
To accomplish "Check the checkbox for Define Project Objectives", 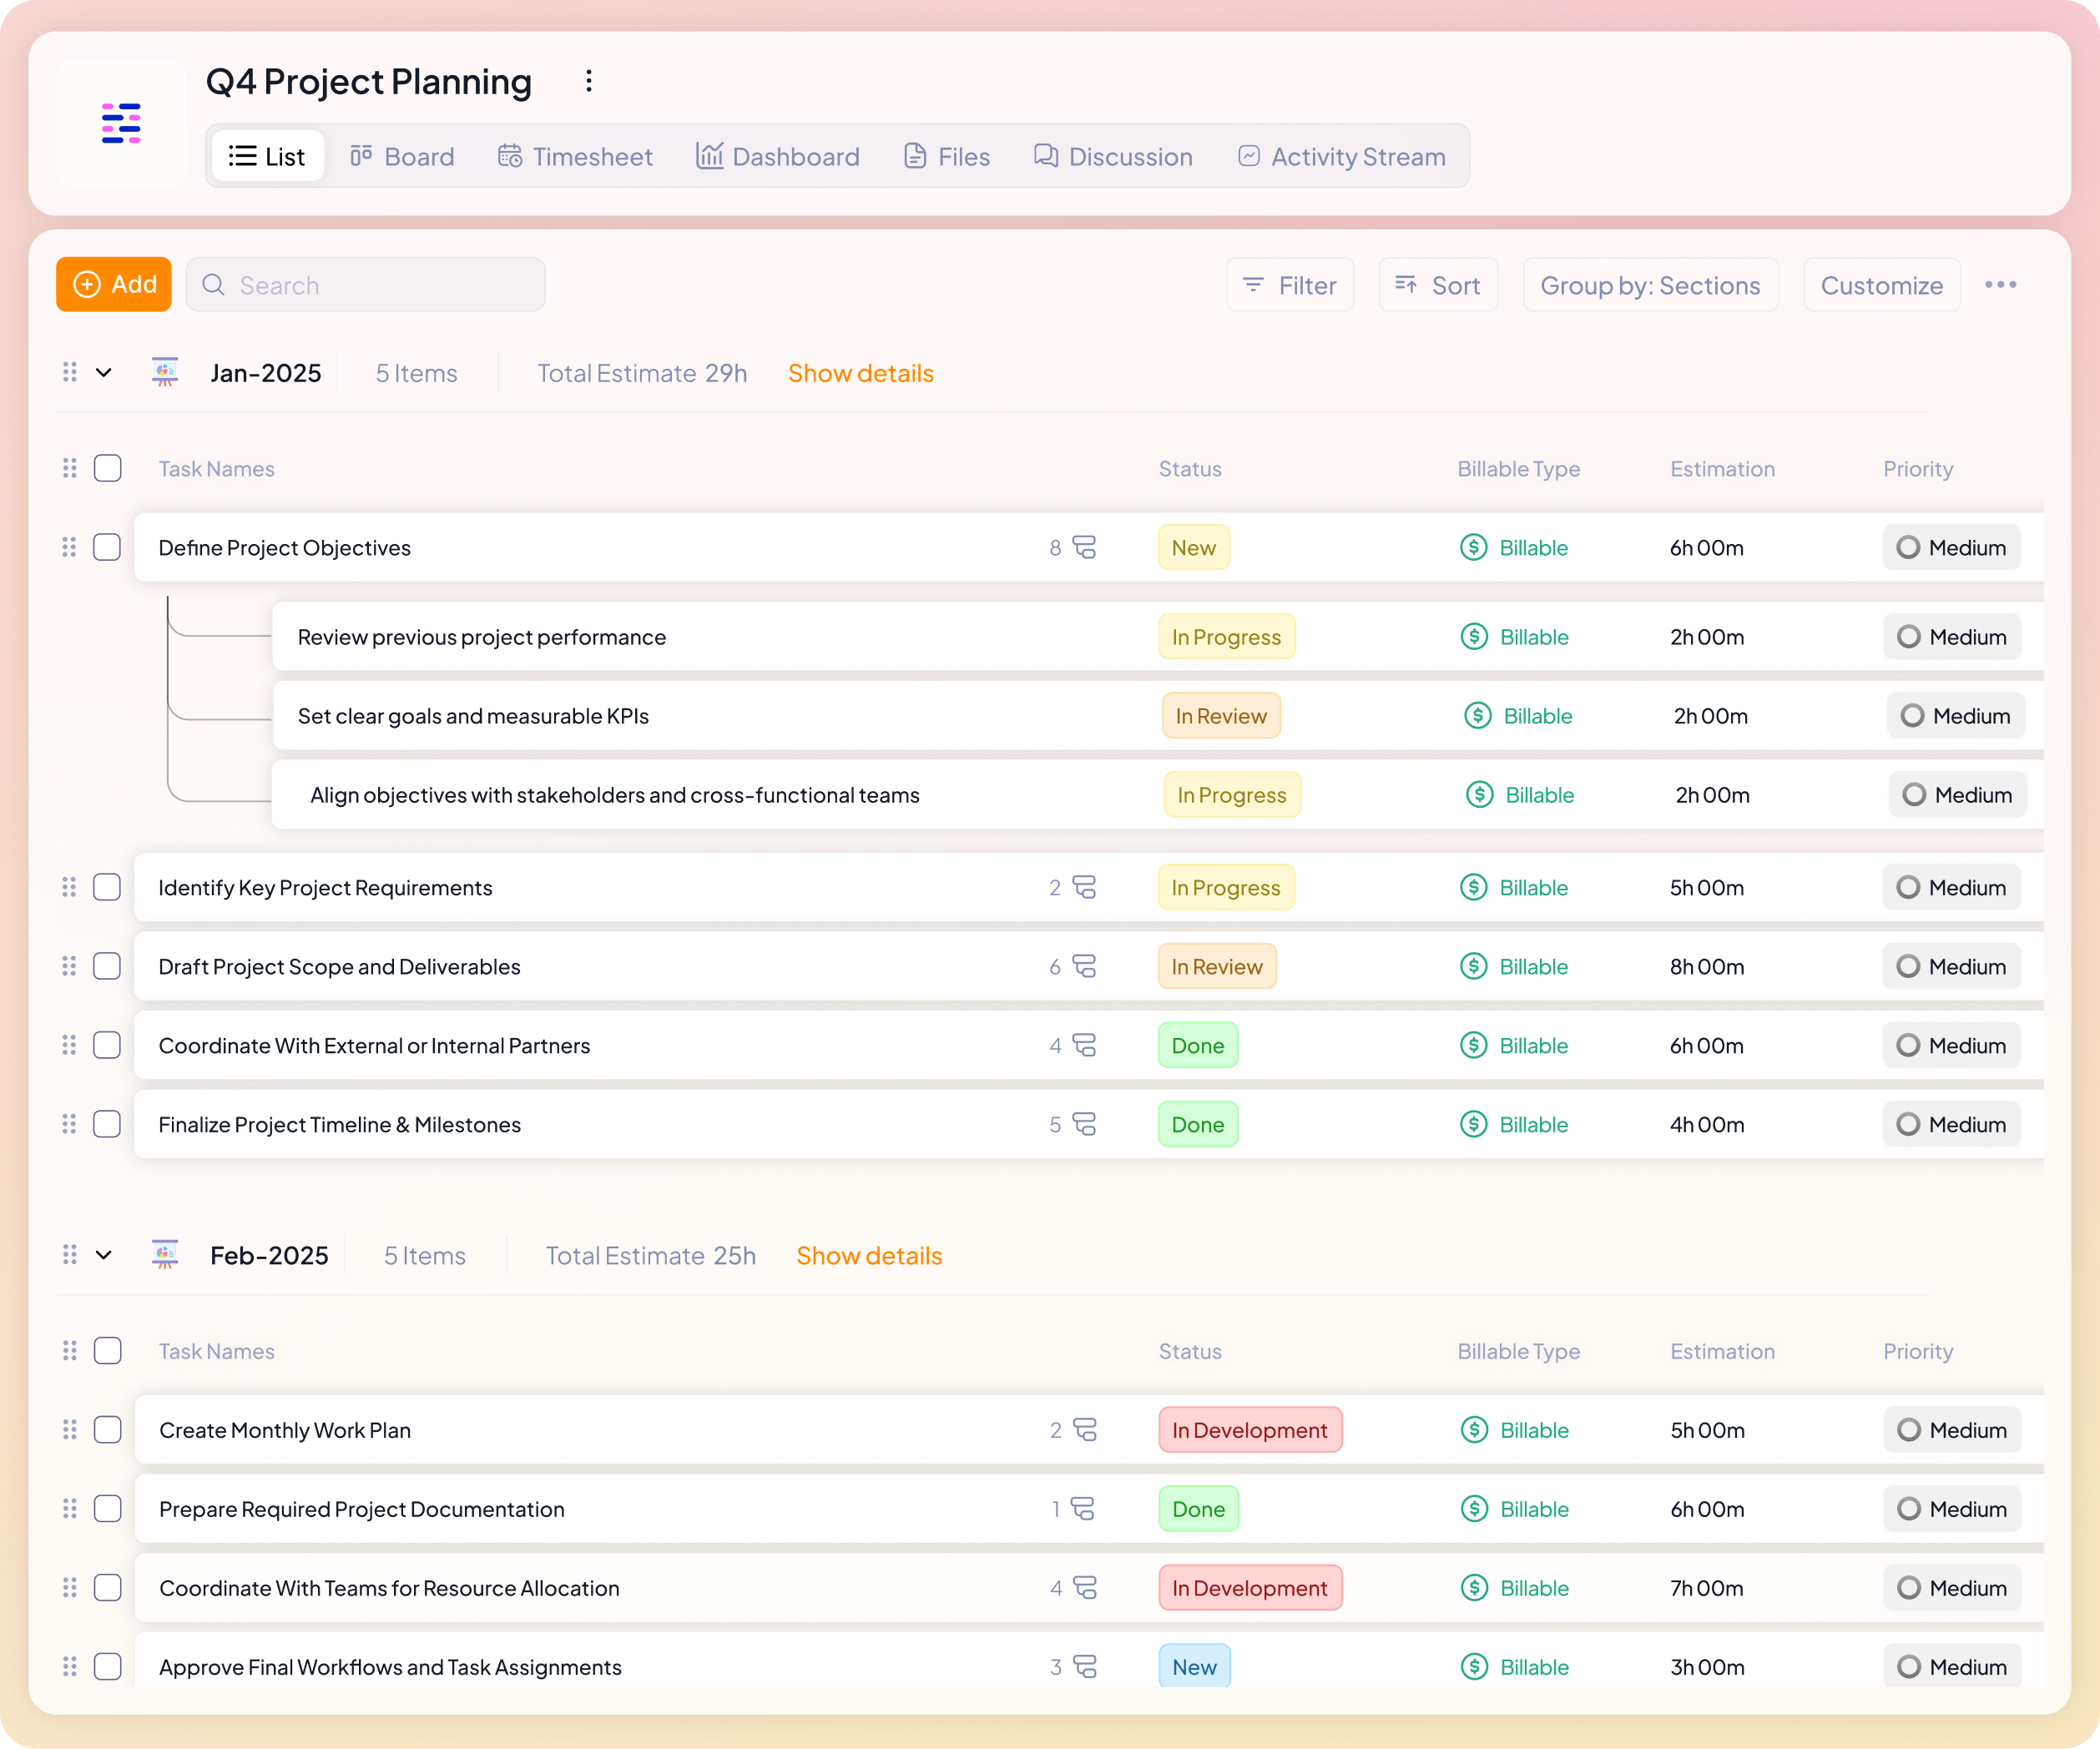I will point(107,547).
